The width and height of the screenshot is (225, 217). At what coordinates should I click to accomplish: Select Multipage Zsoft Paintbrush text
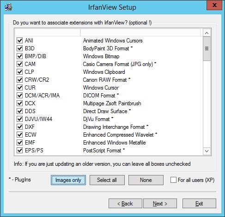pyautogui.click(x=112, y=103)
